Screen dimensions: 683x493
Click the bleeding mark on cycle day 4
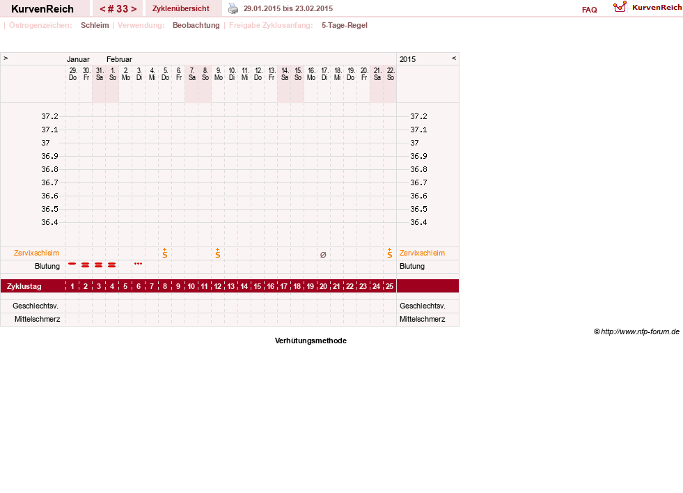pyautogui.click(x=112, y=265)
